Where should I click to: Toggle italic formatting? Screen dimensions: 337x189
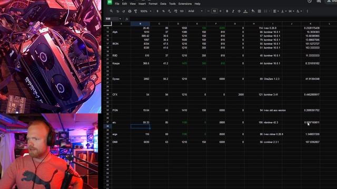233,11
